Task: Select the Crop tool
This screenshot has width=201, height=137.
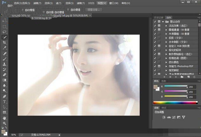Action: tap(4, 42)
